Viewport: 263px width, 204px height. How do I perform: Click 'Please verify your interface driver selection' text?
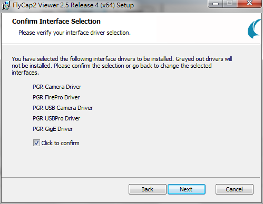(x=74, y=33)
